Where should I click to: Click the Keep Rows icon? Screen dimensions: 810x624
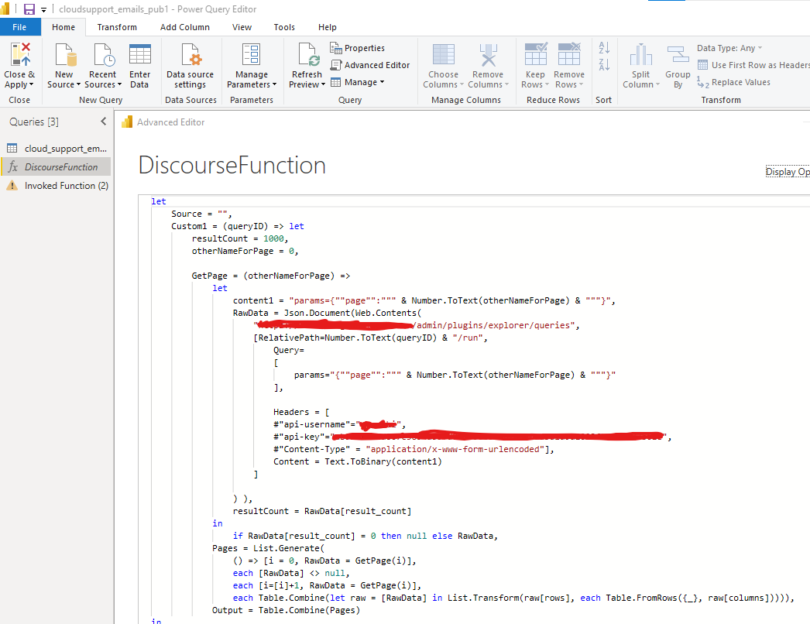tap(536, 53)
